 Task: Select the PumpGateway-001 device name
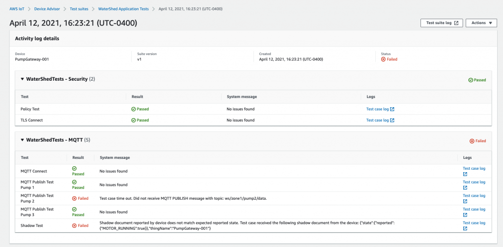pyautogui.click(x=32, y=60)
